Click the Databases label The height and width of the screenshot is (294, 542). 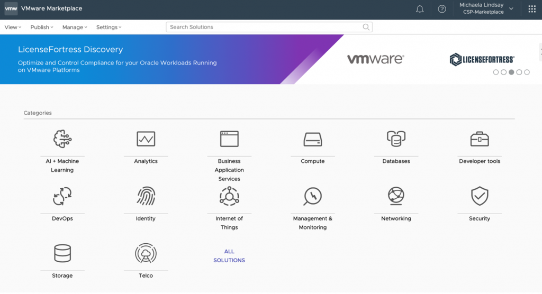pos(396,161)
